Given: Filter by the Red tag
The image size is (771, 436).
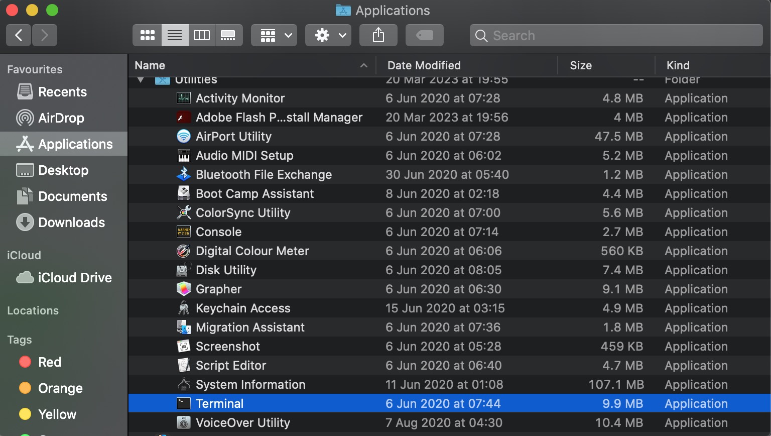Looking at the screenshot, I should (x=63, y=362).
